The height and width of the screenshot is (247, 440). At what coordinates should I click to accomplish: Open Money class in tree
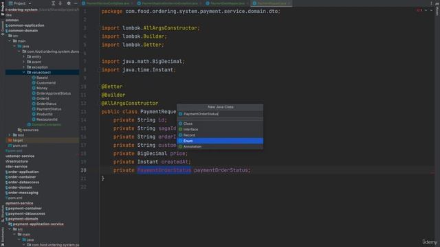click(42, 88)
